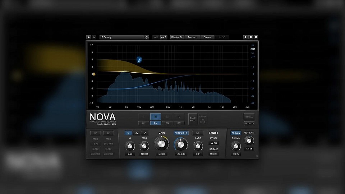Screen dimensions: 345x194
Task: Click the 0.0 % dry mix value field
Action: tap(236, 154)
